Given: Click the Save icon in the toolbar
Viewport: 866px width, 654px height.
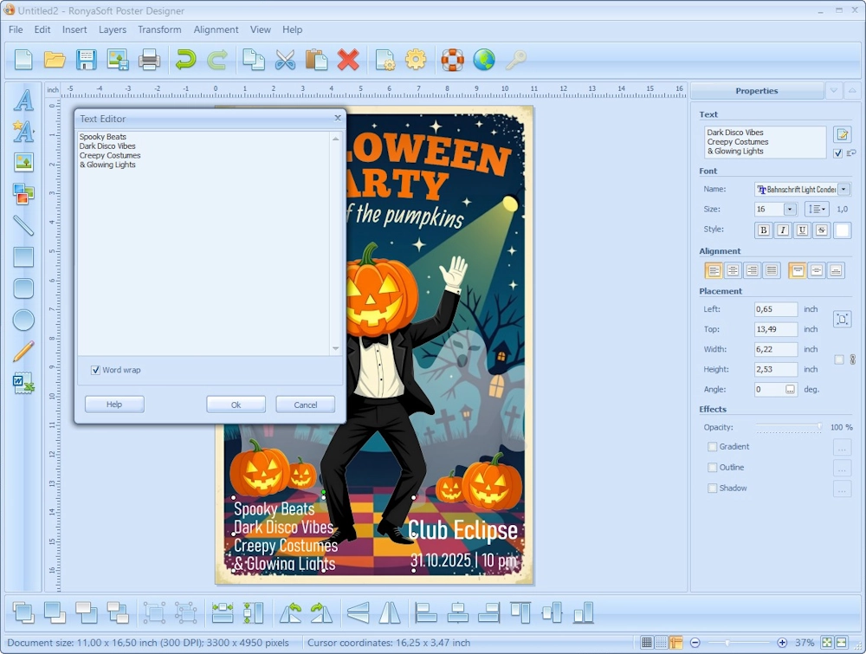Looking at the screenshot, I should [x=86, y=60].
